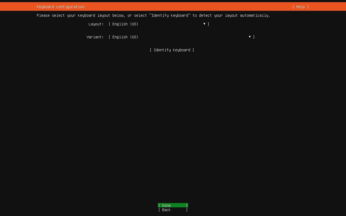Open installer help from the header
The height and width of the screenshot is (216, 346).
click(300, 7)
